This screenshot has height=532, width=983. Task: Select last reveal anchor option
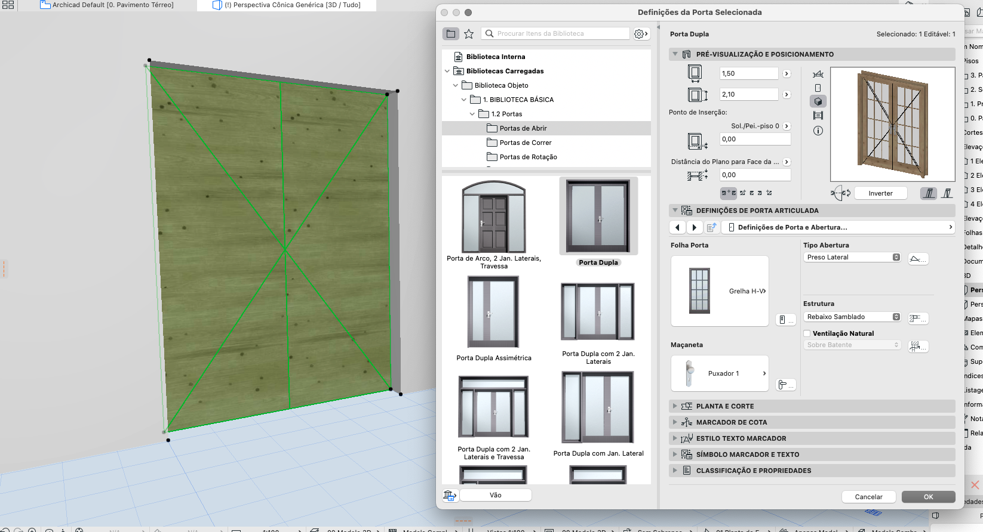(x=769, y=193)
